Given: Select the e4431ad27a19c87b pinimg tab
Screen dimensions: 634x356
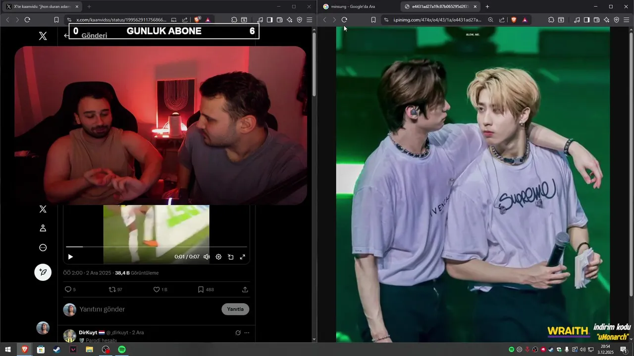Looking at the screenshot, I should point(440,6).
